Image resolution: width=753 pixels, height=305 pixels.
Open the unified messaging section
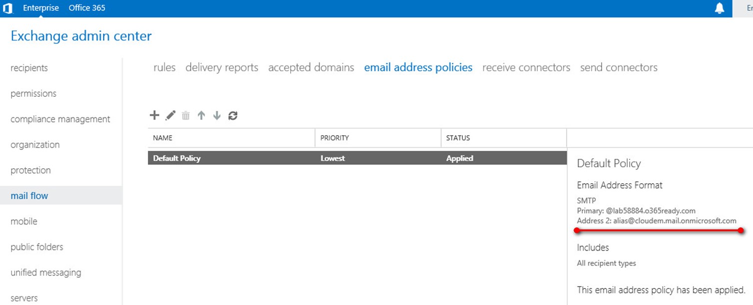46,273
